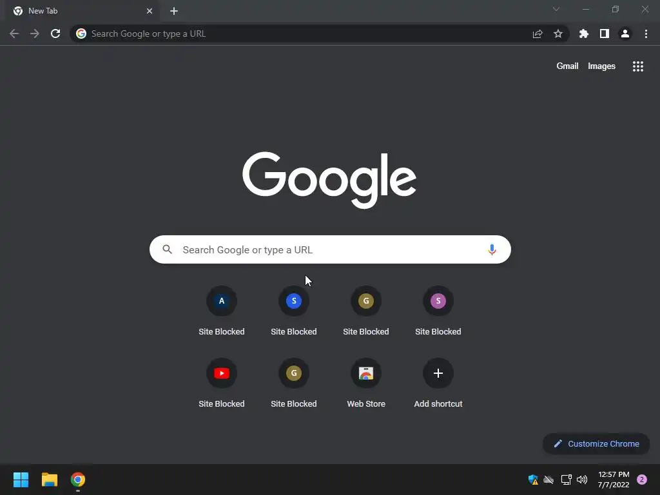
Task: Click the Customize Chrome button
Action: 596,443
